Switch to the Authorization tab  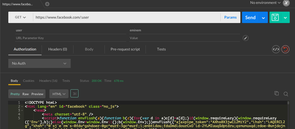click(x=25, y=49)
